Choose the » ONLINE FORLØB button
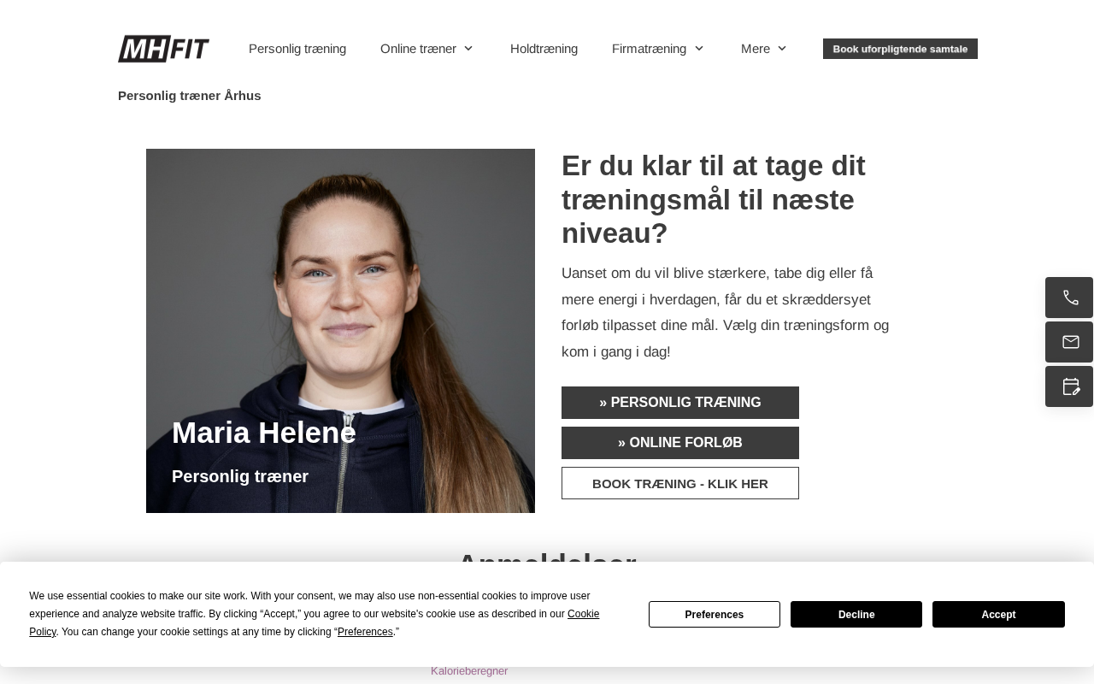The width and height of the screenshot is (1094, 684). [x=680, y=443]
